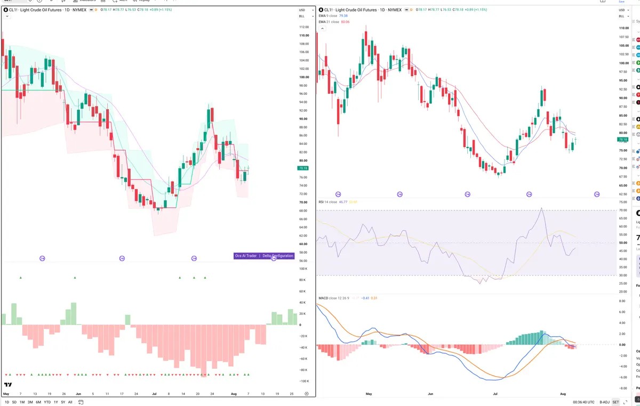Select the 3M time range

click(30, 402)
